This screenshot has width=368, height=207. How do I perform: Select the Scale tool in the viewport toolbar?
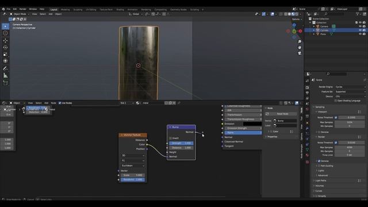[x=5, y=54]
